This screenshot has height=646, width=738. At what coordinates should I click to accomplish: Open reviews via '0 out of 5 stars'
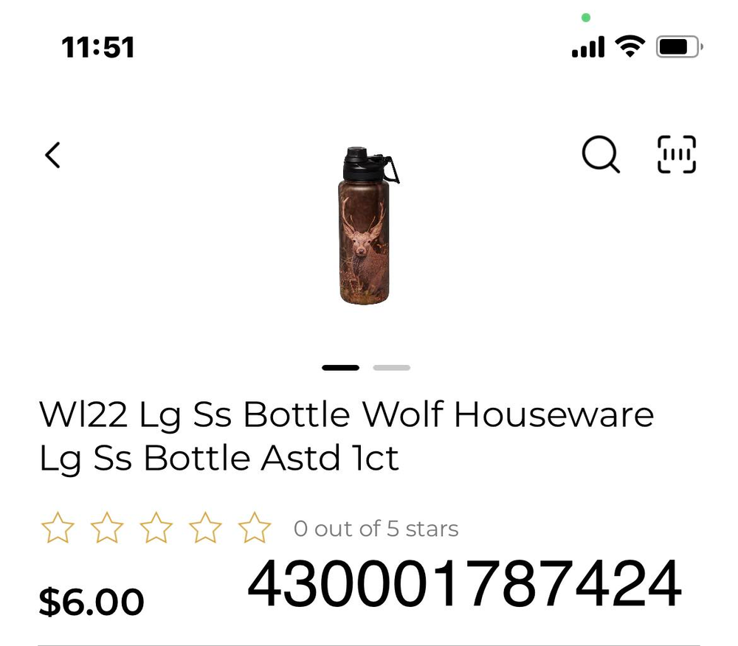click(376, 529)
